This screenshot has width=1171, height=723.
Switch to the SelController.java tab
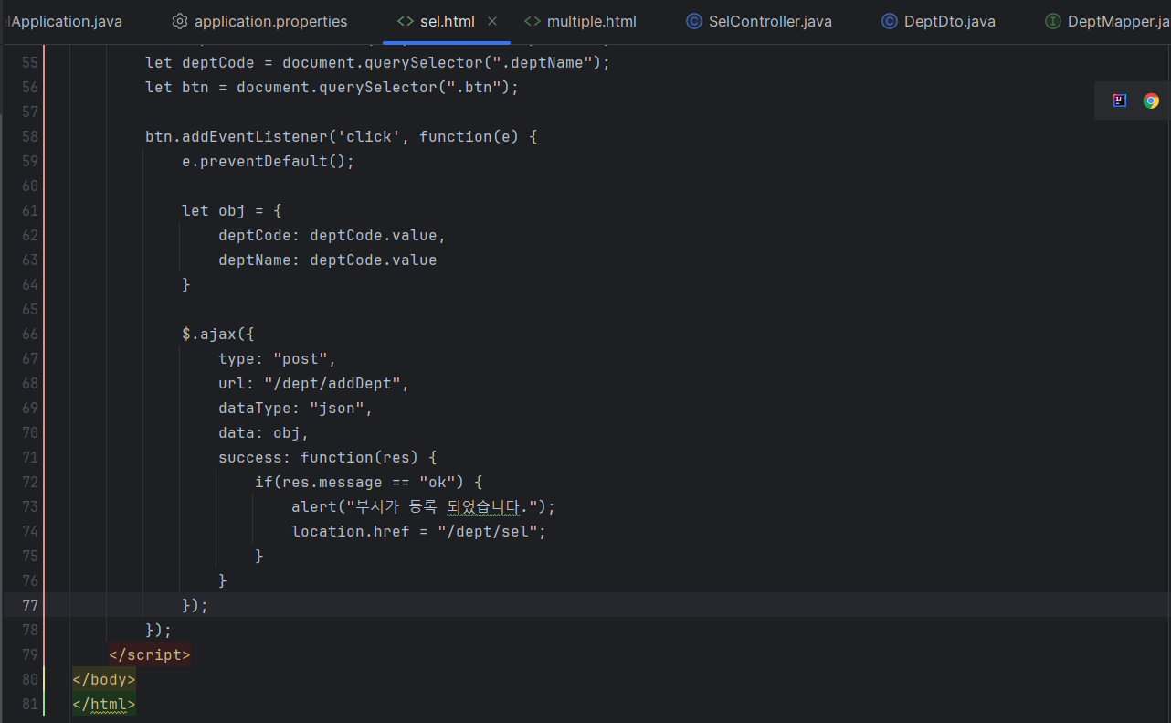tap(759, 21)
